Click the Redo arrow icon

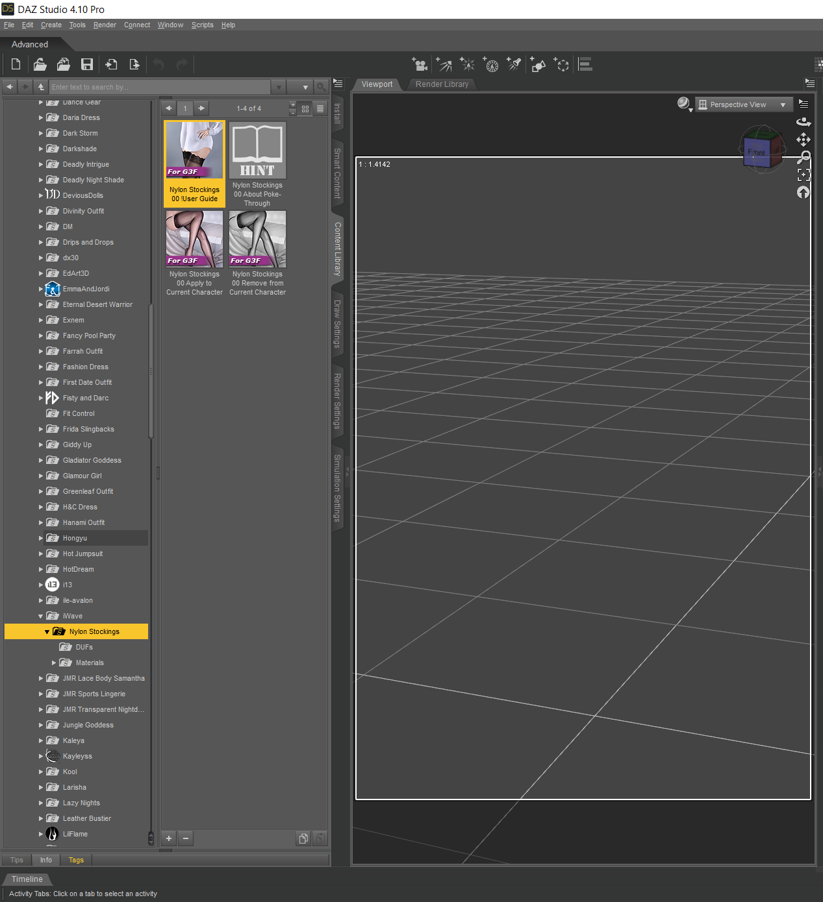(x=182, y=64)
